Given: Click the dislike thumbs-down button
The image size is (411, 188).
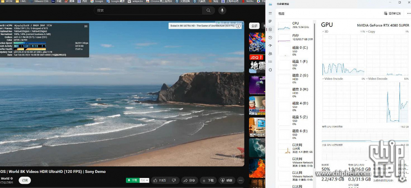Looking at the screenshot, I should tap(174, 180).
